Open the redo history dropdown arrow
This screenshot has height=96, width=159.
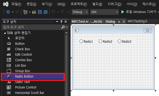pyautogui.click(x=67, y=12)
